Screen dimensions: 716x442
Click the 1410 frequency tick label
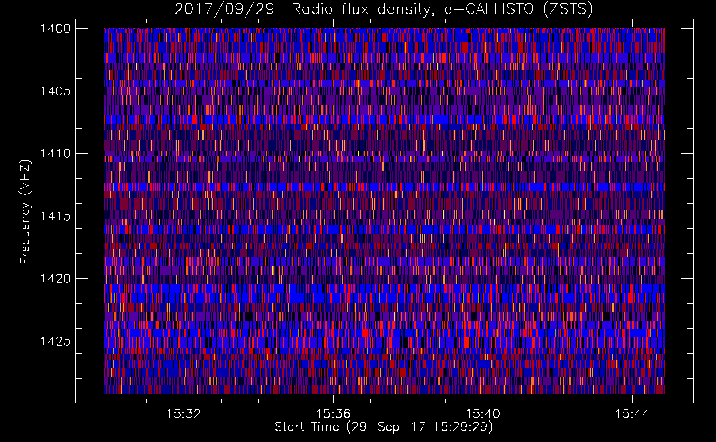[x=55, y=154]
